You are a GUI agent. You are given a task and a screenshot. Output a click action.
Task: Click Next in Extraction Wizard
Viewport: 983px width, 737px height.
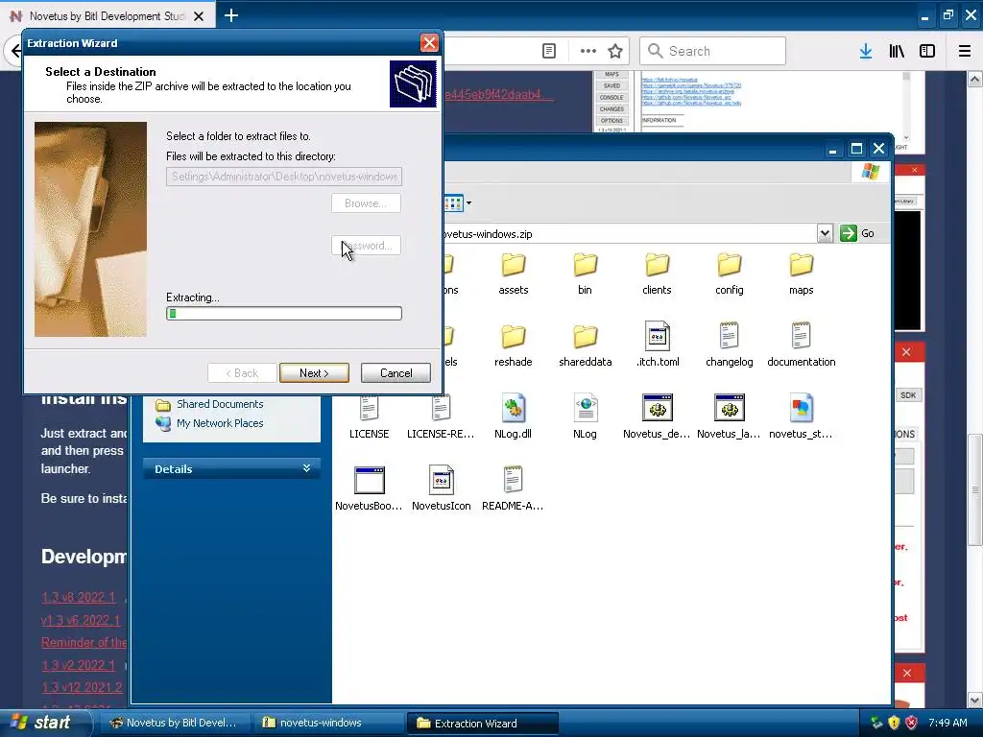[314, 373]
